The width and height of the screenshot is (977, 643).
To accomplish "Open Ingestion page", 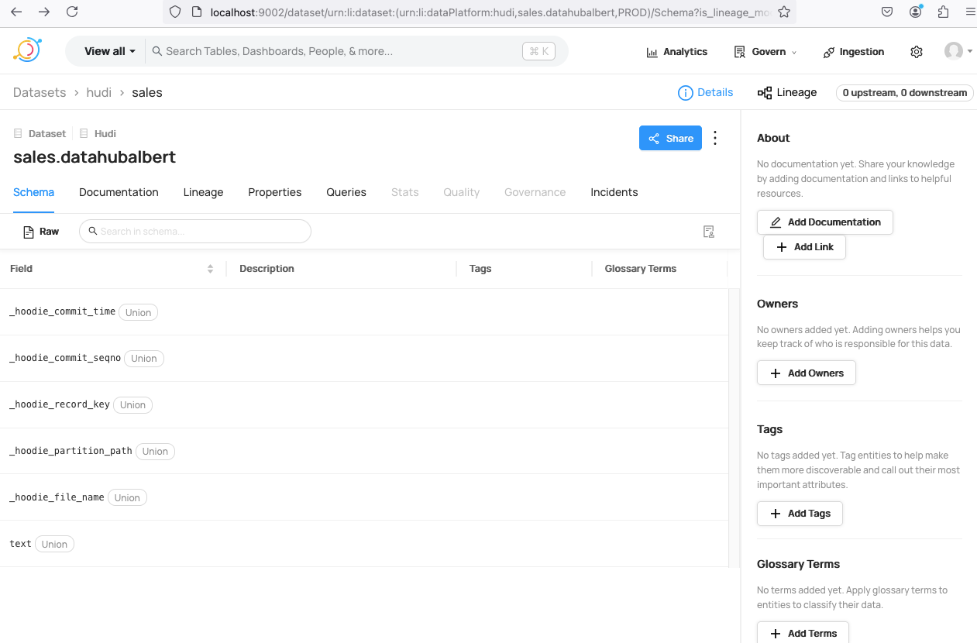I will (853, 52).
